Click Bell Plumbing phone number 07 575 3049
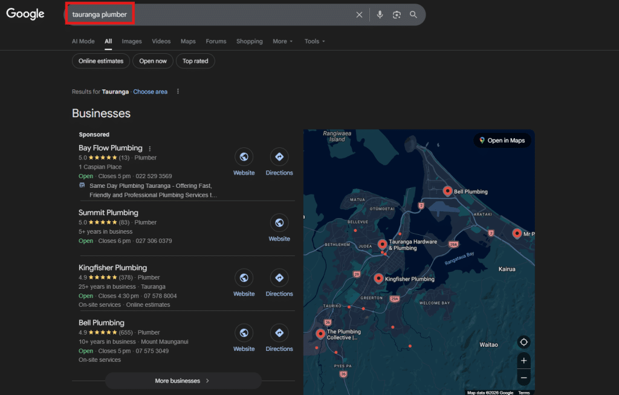The width and height of the screenshot is (619, 395). click(152, 351)
